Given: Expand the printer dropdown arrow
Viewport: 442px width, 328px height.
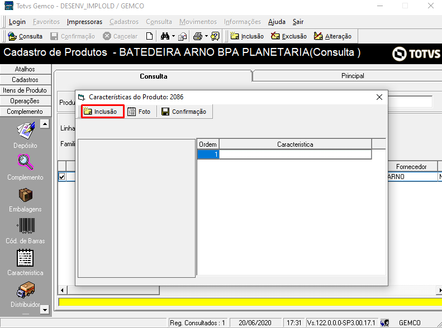Looking at the screenshot, I should (x=206, y=36).
